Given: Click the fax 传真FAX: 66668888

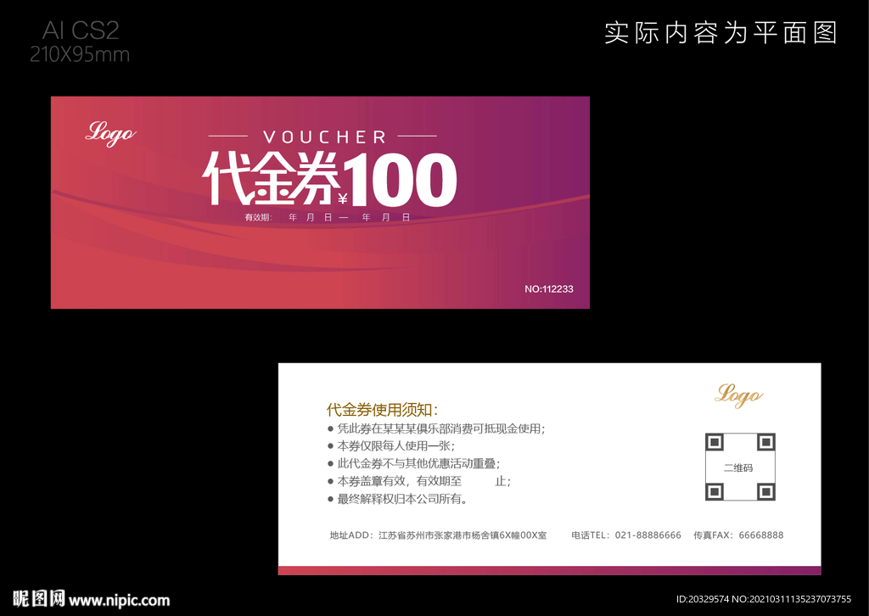Looking at the screenshot, I should (738, 535).
